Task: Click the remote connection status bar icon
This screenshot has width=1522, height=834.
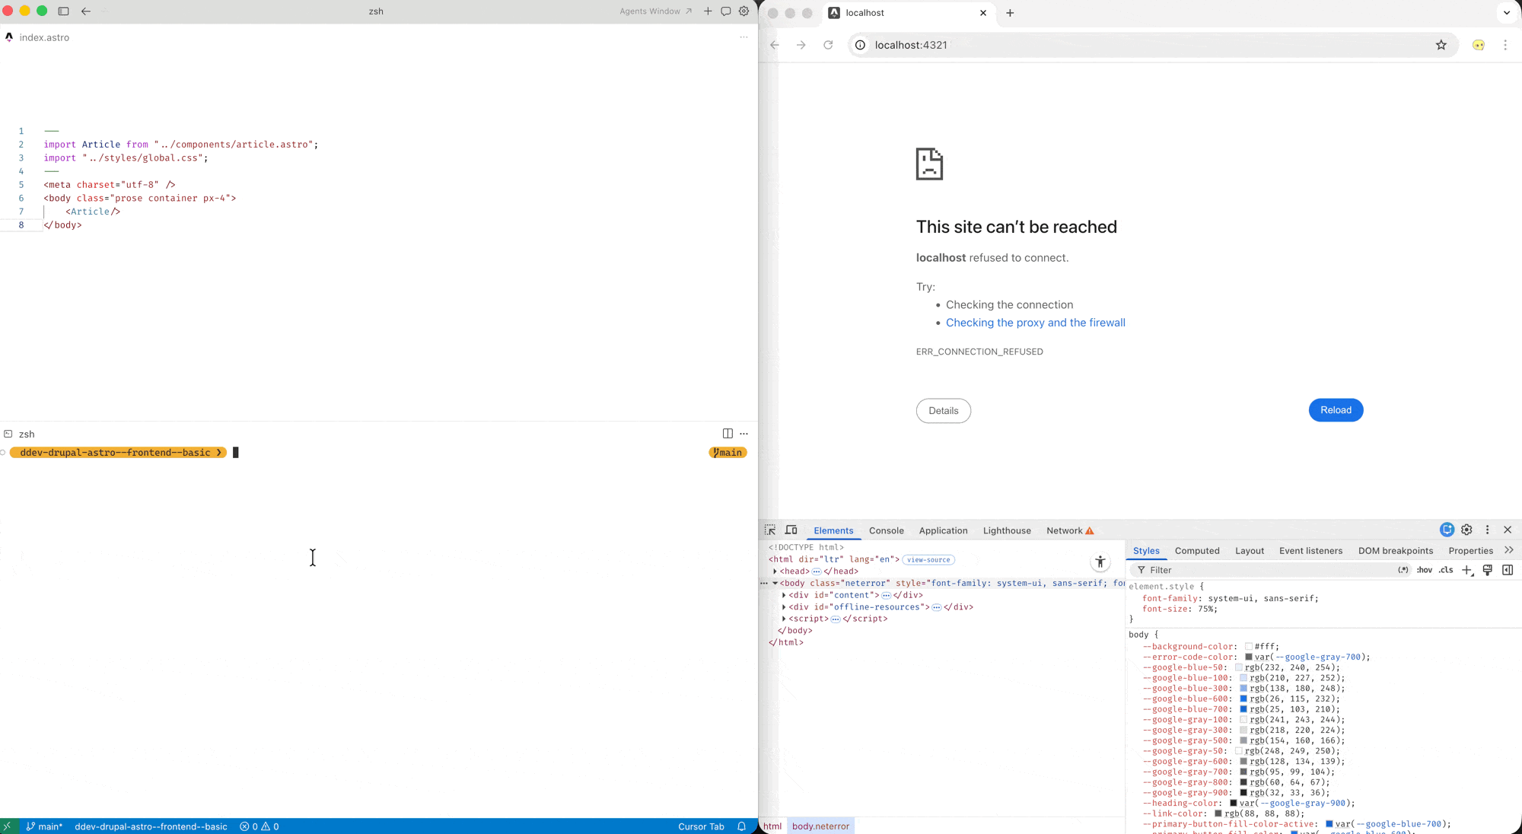Action: 7,826
